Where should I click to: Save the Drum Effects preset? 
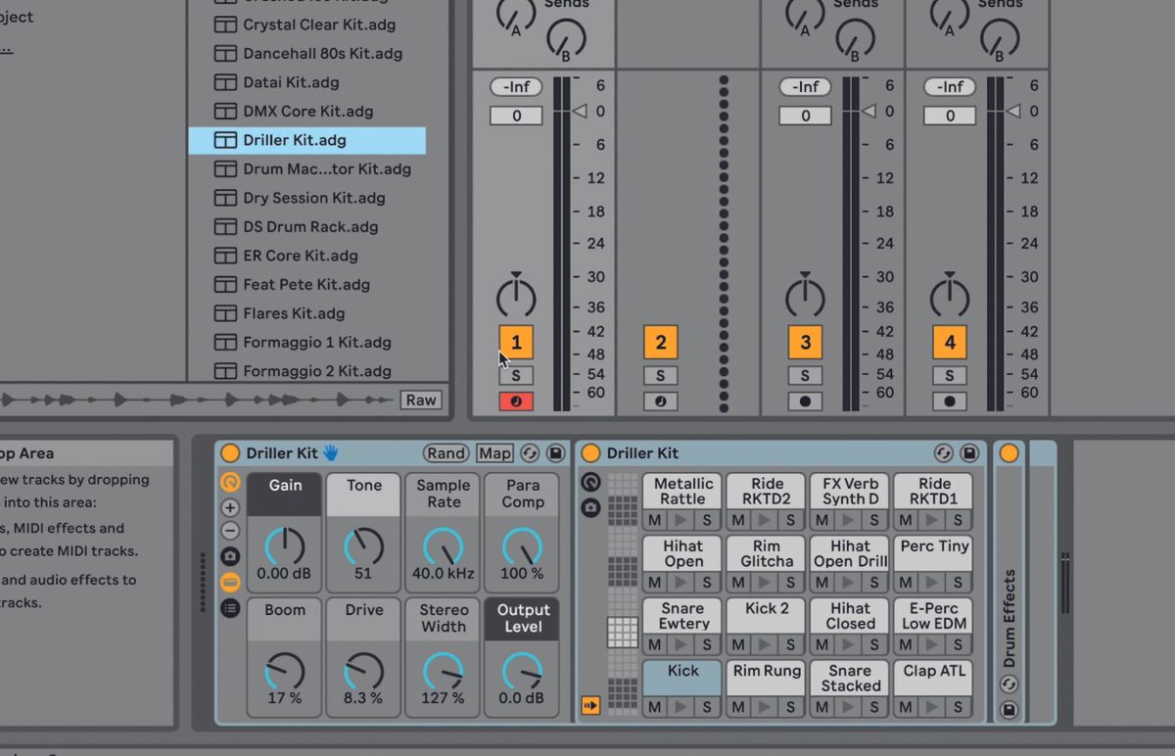pyautogui.click(x=1009, y=710)
